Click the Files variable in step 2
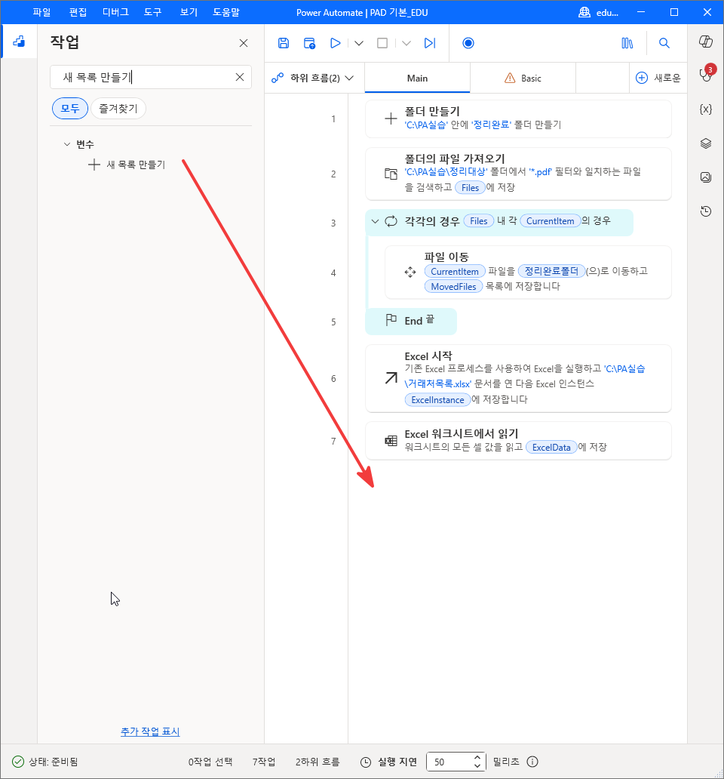Screen dimensions: 724x779 (470, 187)
